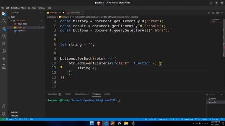
Task: Open Brave browser from taskbar
Action: [x=98, y=123]
